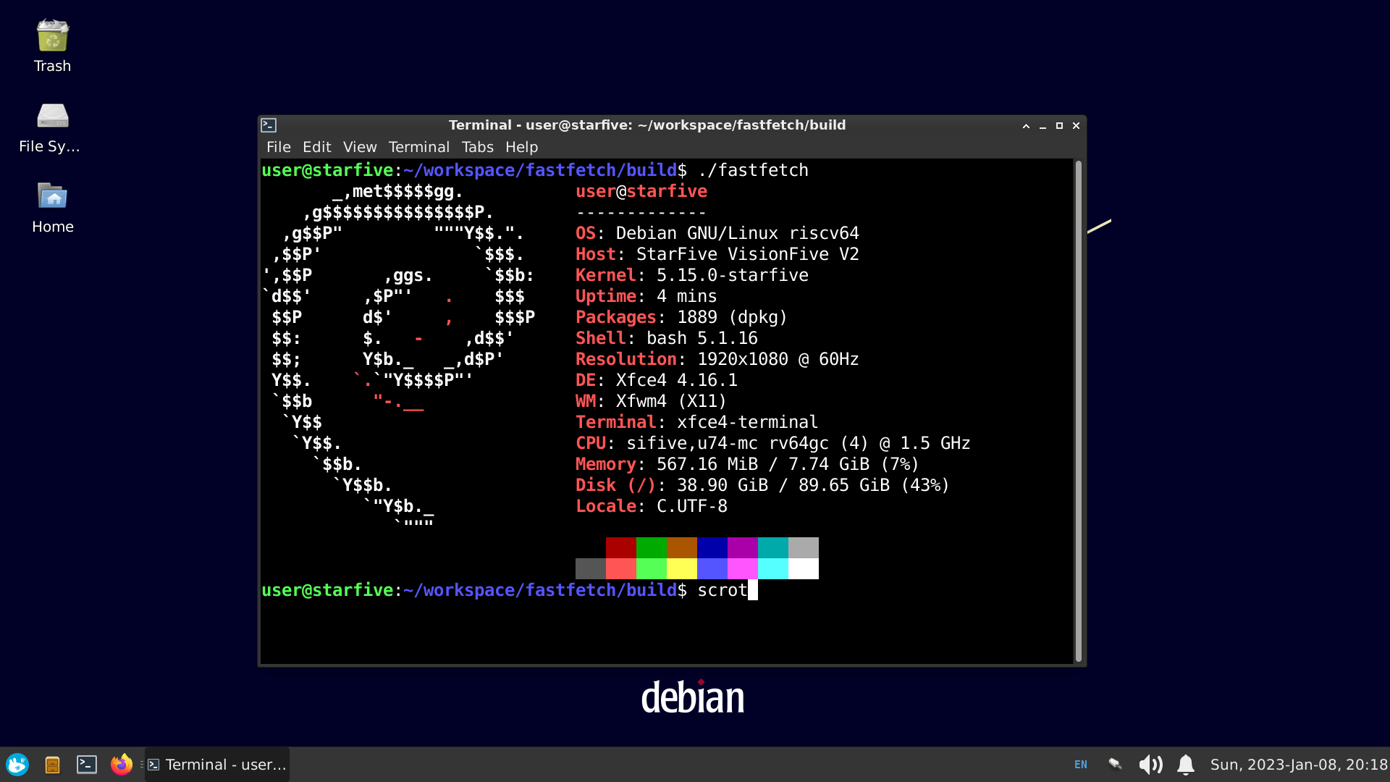Open Xfce applications menu mouse icon

pyautogui.click(x=17, y=765)
